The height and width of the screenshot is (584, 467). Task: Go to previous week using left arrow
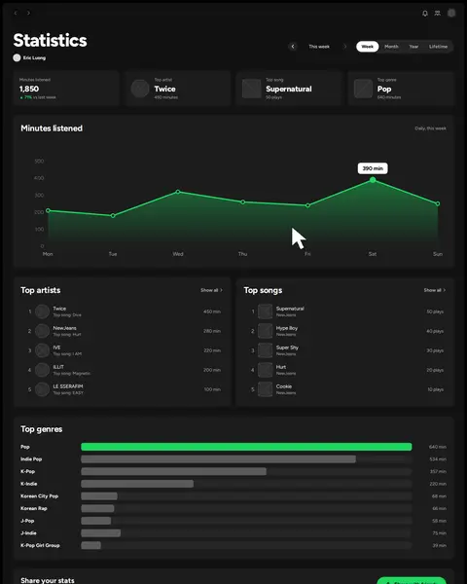click(x=293, y=47)
